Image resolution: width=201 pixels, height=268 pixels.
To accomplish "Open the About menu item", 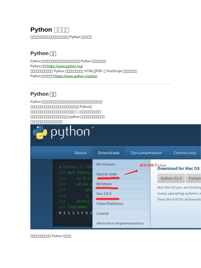I will [81, 153].
